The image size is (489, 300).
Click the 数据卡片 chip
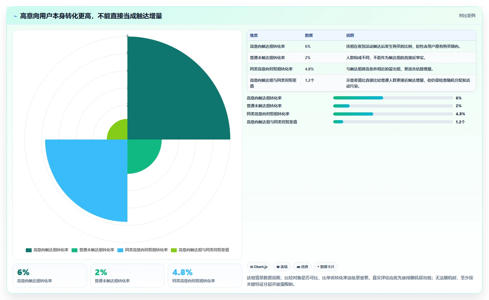pyautogui.click(x=326, y=267)
